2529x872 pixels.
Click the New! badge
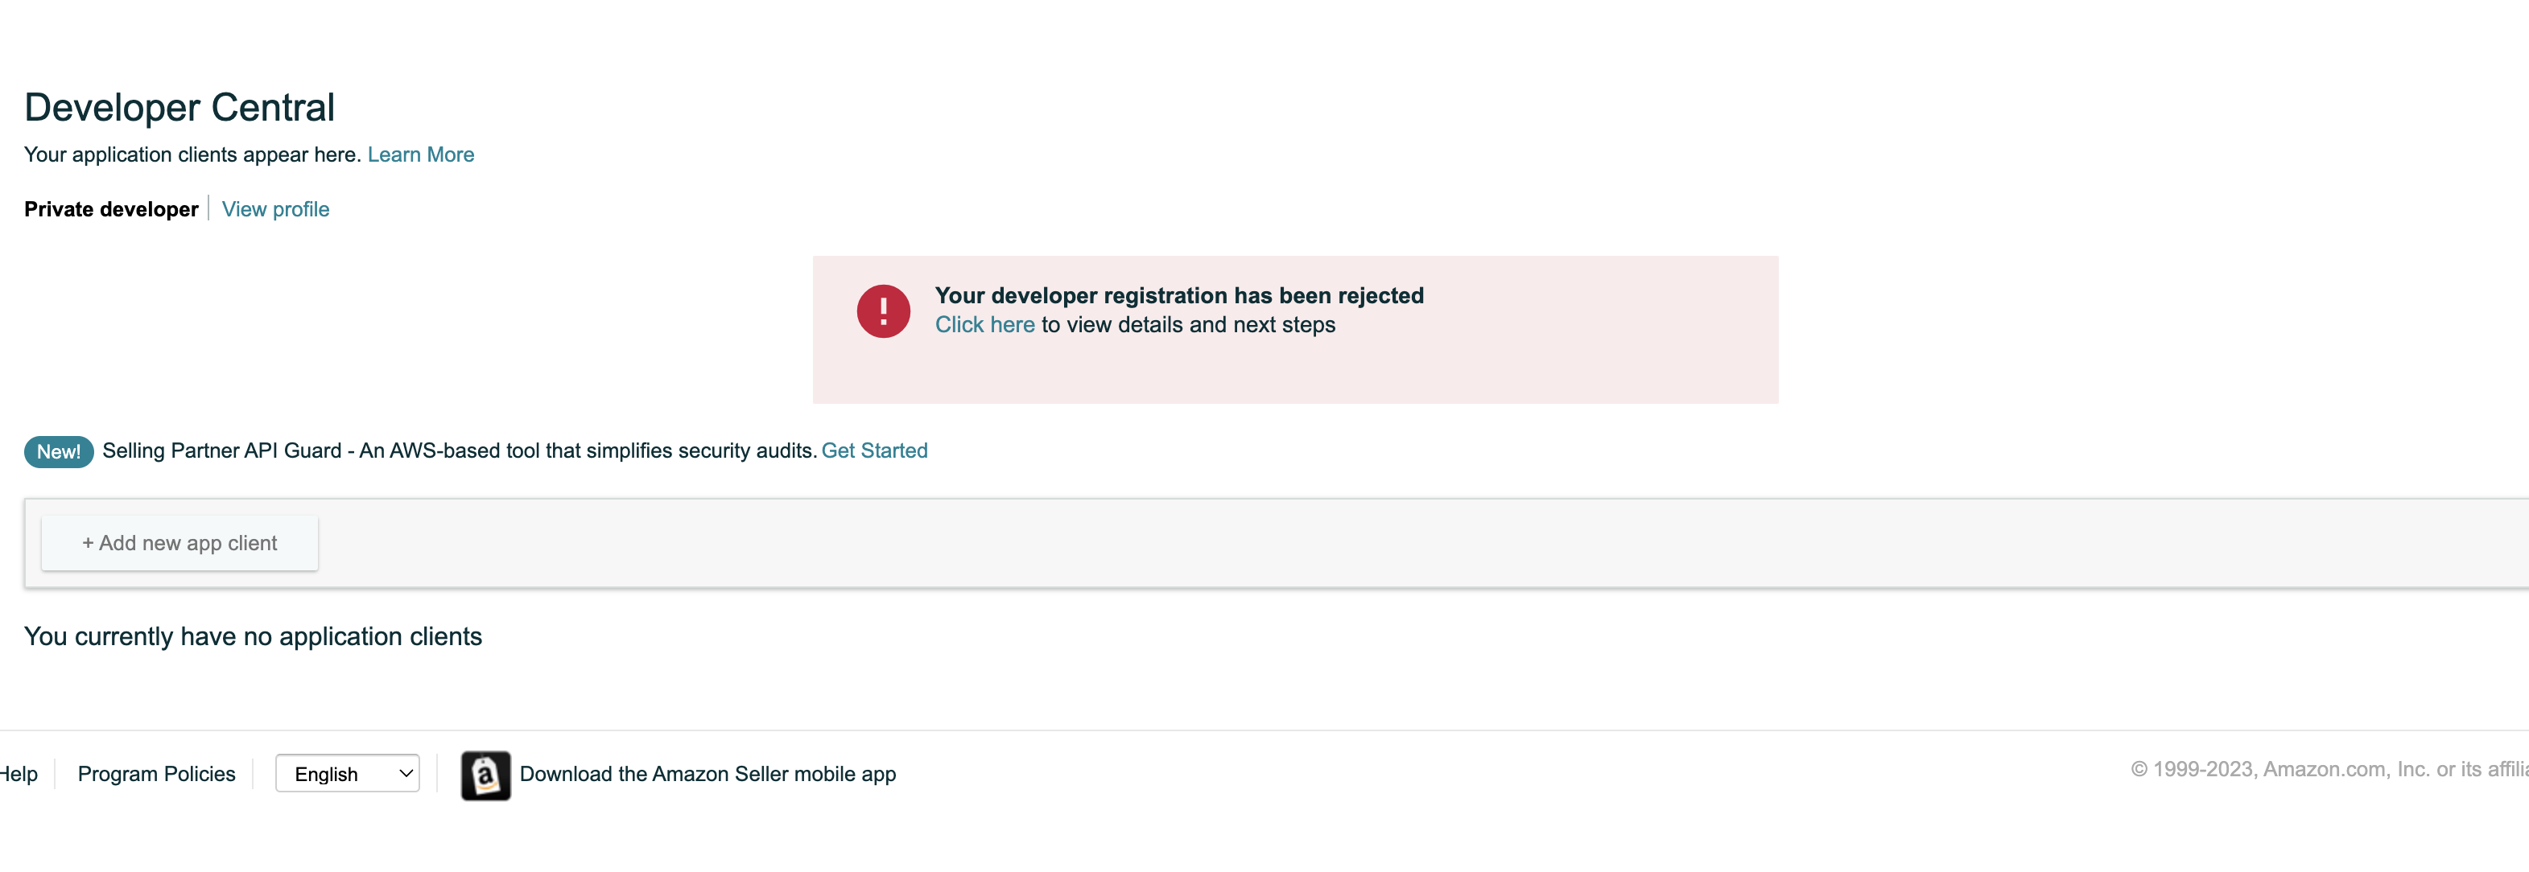pyautogui.click(x=59, y=452)
